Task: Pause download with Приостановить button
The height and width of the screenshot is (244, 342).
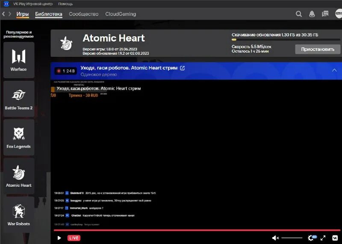Action: (x=318, y=49)
